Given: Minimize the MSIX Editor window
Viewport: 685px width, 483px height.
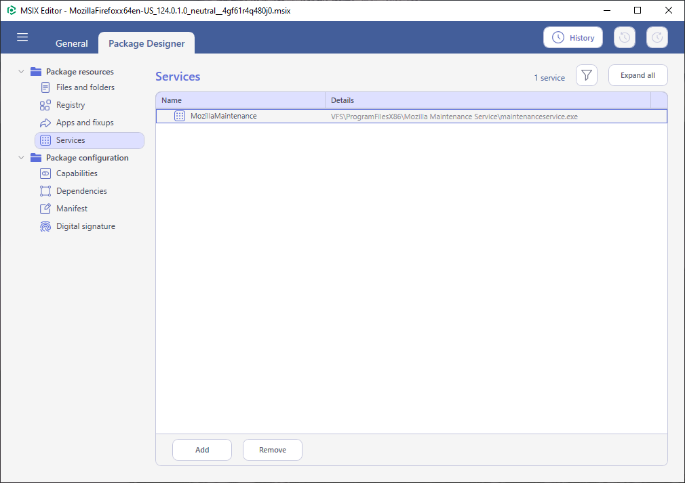Looking at the screenshot, I should click(606, 10).
